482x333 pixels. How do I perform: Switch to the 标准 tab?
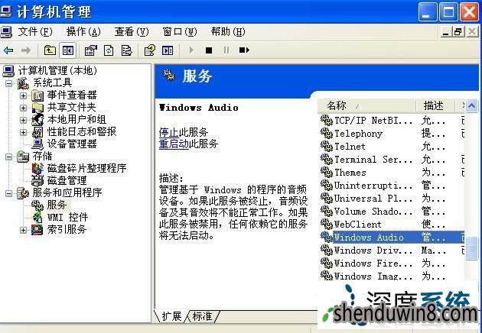pos(202,316)
